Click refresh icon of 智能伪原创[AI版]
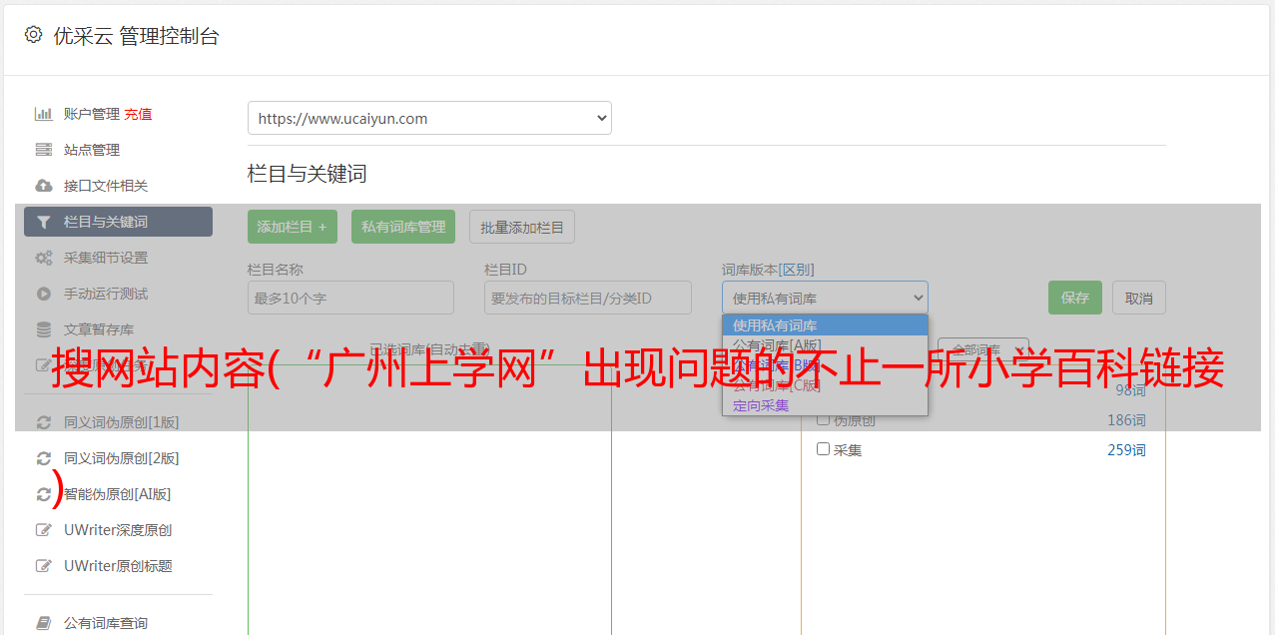The height and width of the screenshot is (635, 1275). coord(43,494)
